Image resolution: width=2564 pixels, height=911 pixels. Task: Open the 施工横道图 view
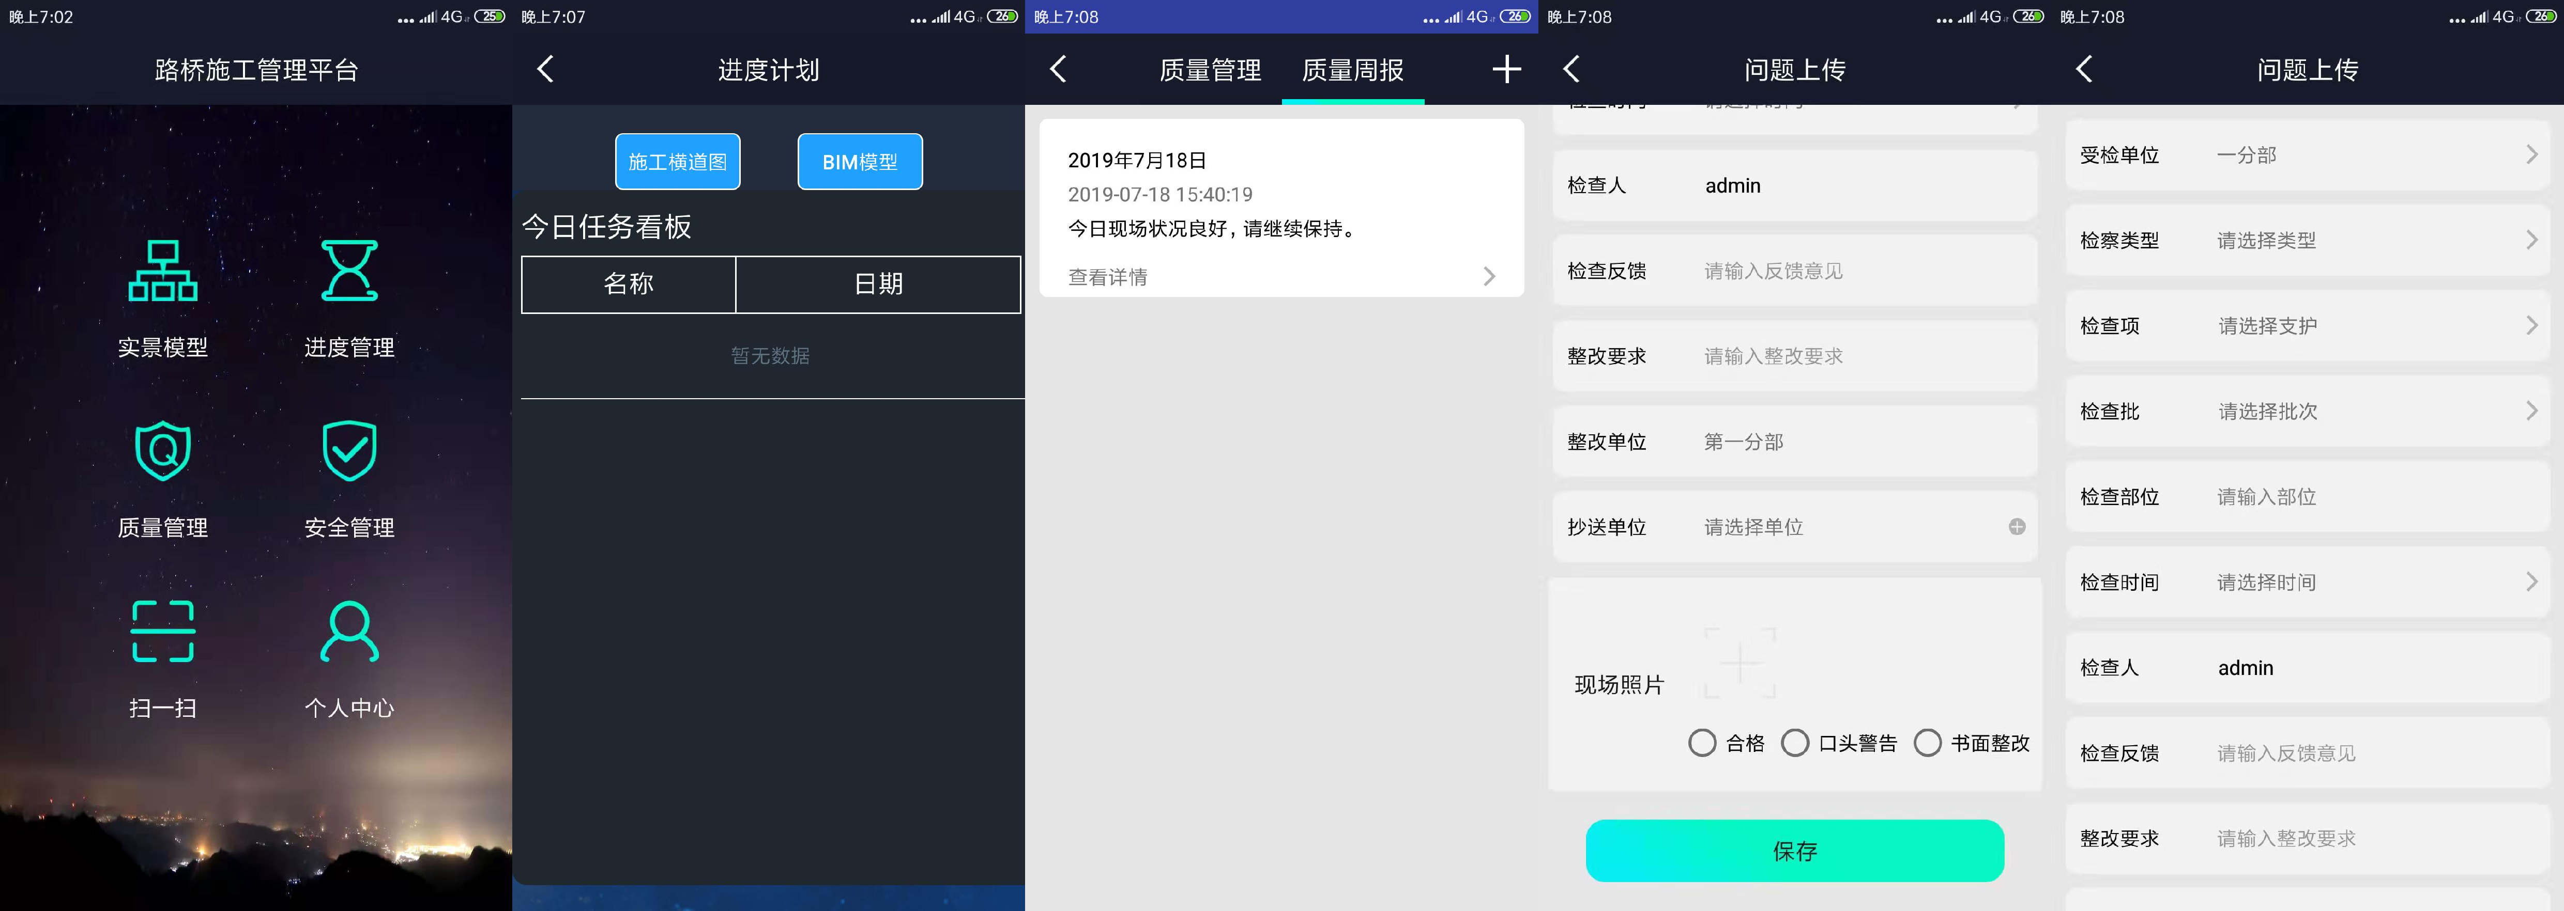coord(678,161)
